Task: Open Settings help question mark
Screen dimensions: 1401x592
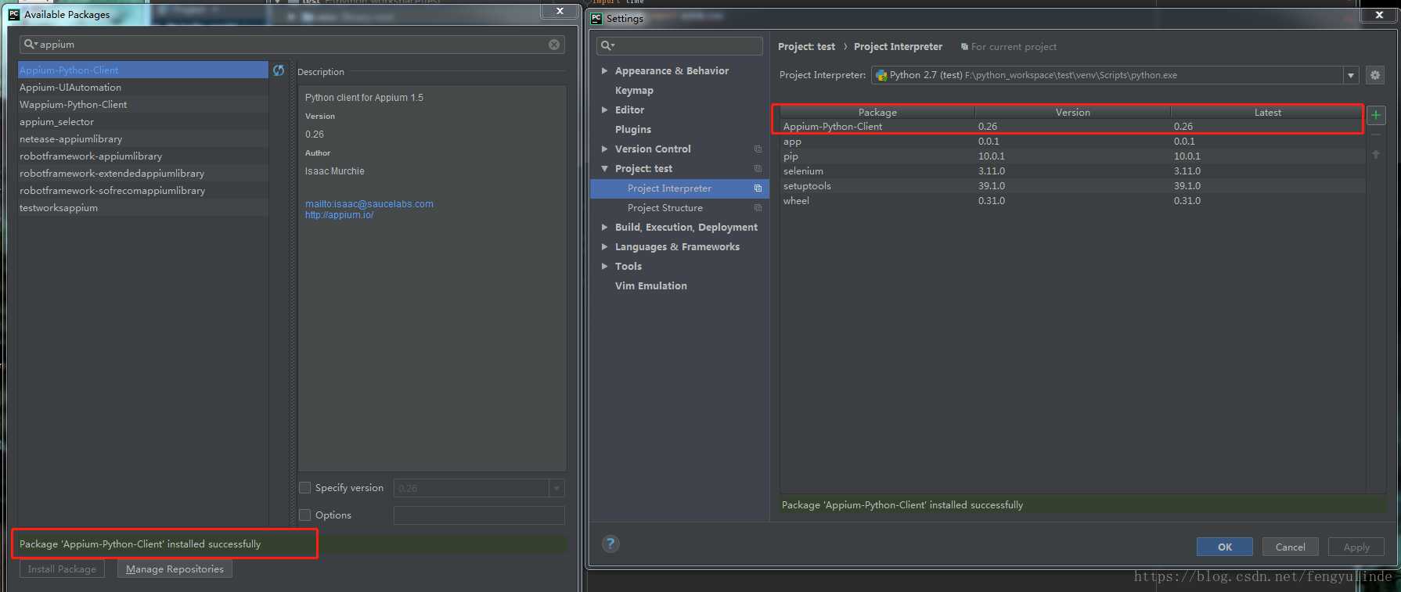Action: 611,544
